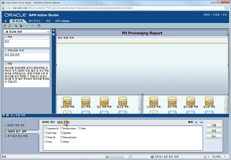Switch to the 내 보고서 tab
This screenshot has width=231, height=160.
click(18, 21)
